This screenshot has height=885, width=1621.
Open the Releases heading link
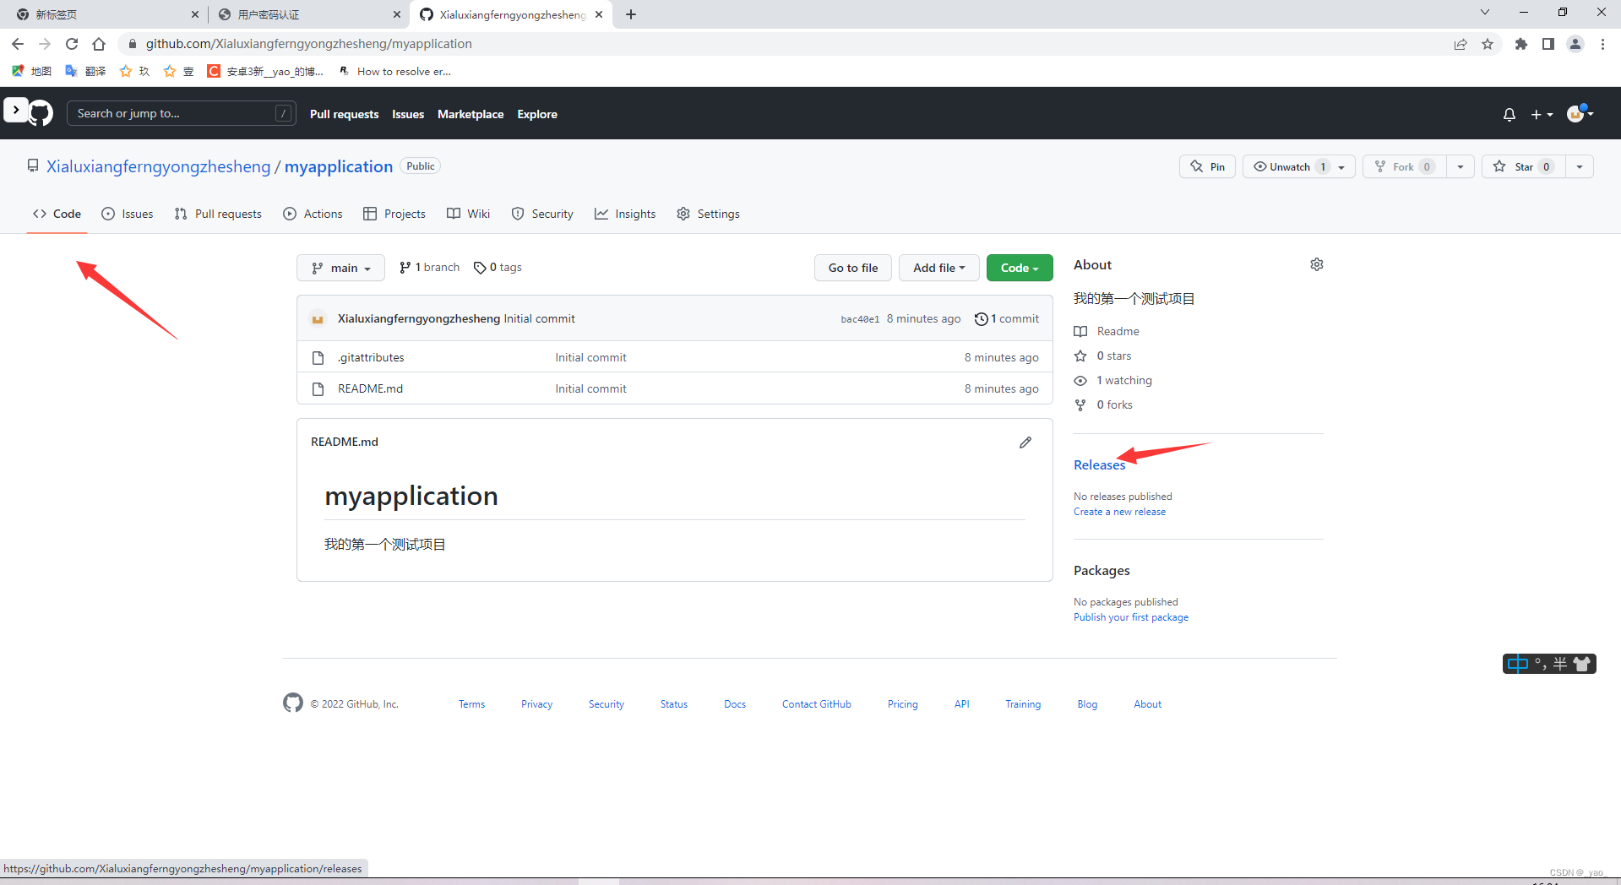1100,464
